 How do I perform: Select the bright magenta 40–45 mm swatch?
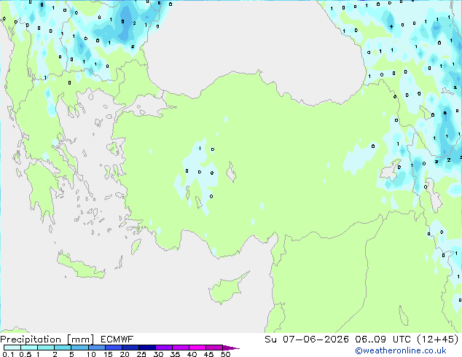(197, 348)
